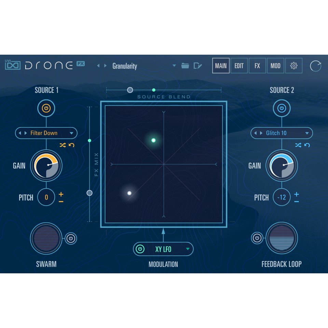Click the Source 2 PITCH value -12
The image size is (328, 328).
[282, 197]
